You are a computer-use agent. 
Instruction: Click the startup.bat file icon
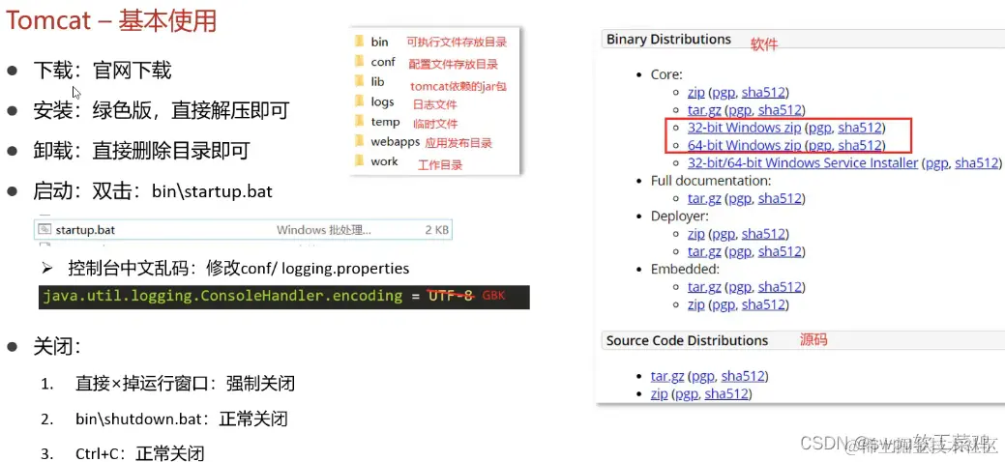coord(44,229)
